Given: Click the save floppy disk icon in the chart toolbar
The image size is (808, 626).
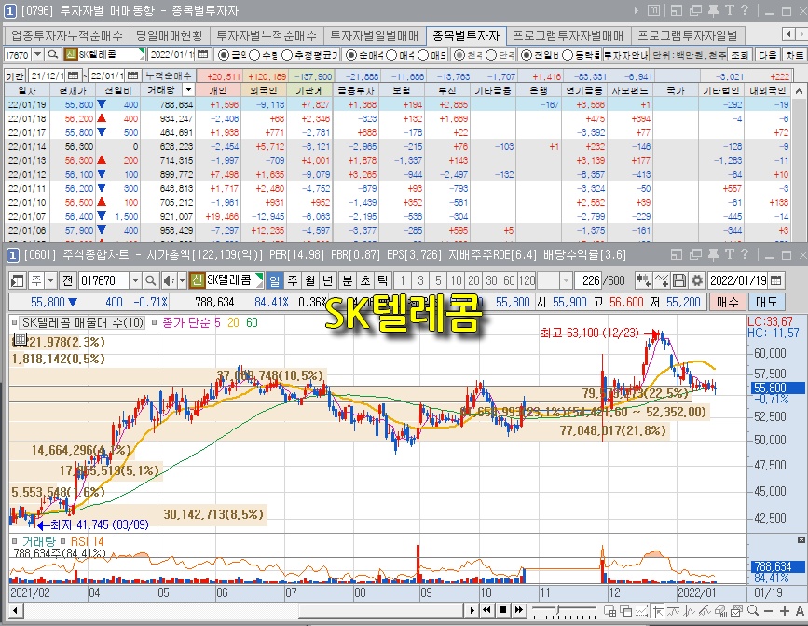Looking at the screenshot, I should tap(679, 280).
